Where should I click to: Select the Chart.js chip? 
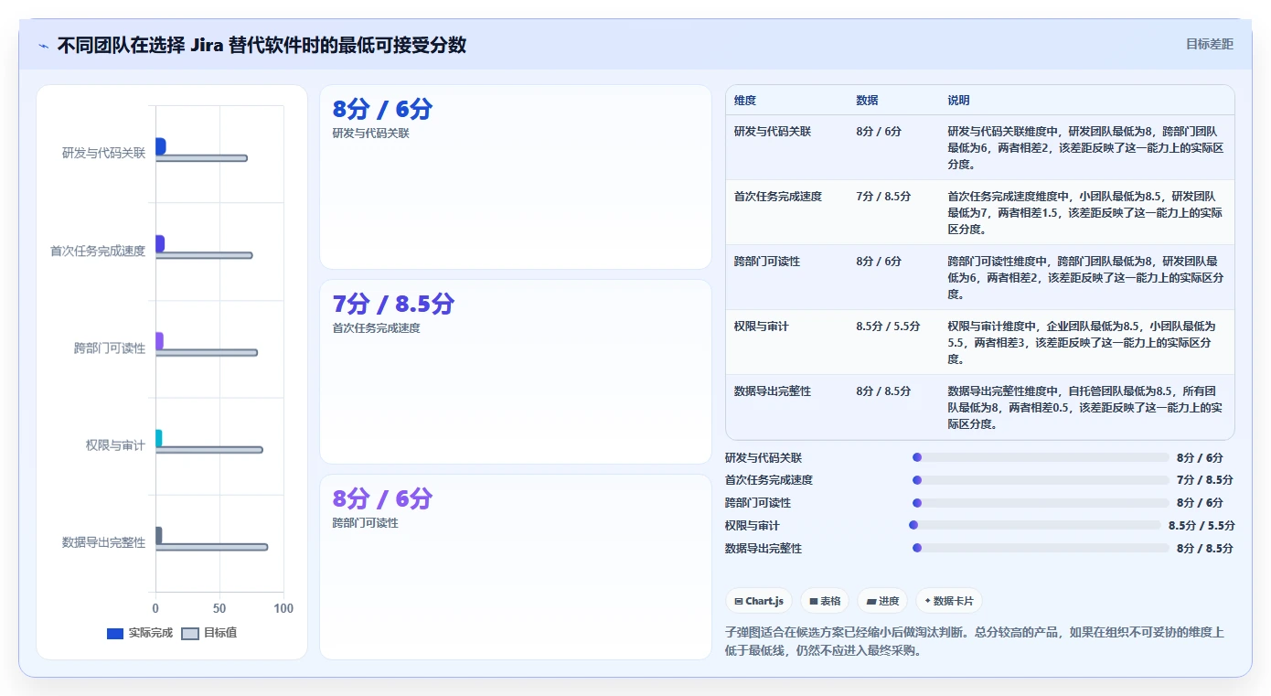tap(759, 601)
